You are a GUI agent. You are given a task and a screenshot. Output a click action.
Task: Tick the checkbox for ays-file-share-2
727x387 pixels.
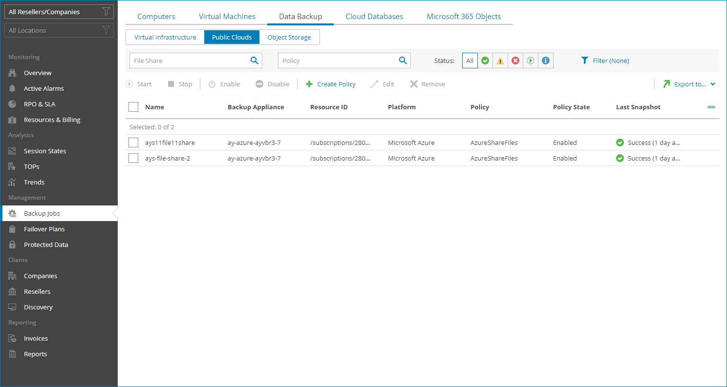coord(133,158)
